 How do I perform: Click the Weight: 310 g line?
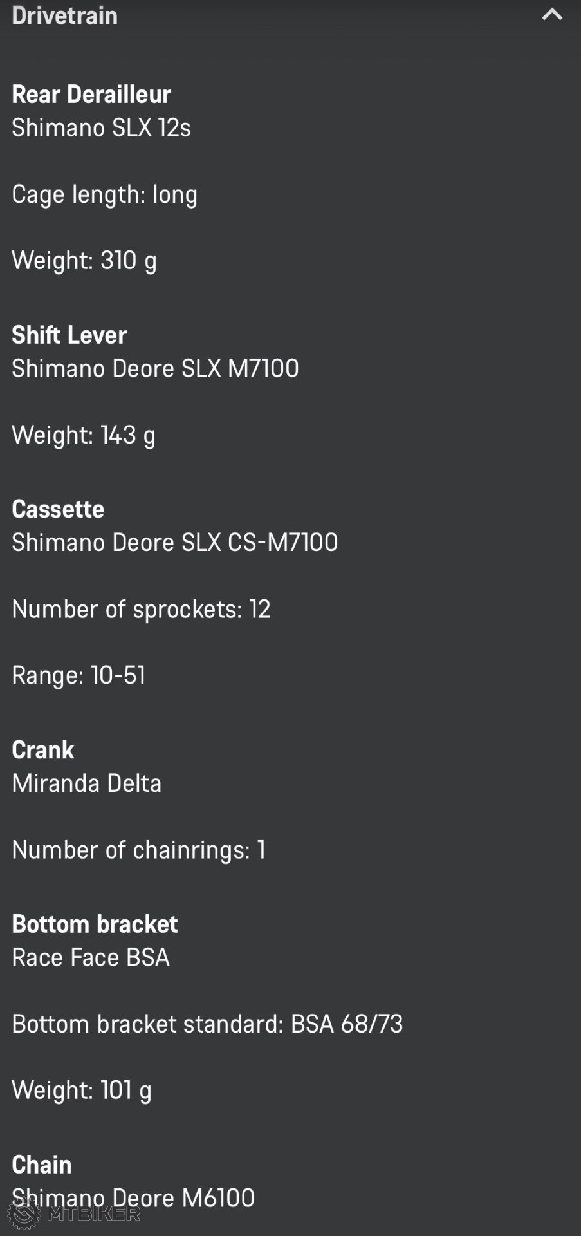click(84, 261)
